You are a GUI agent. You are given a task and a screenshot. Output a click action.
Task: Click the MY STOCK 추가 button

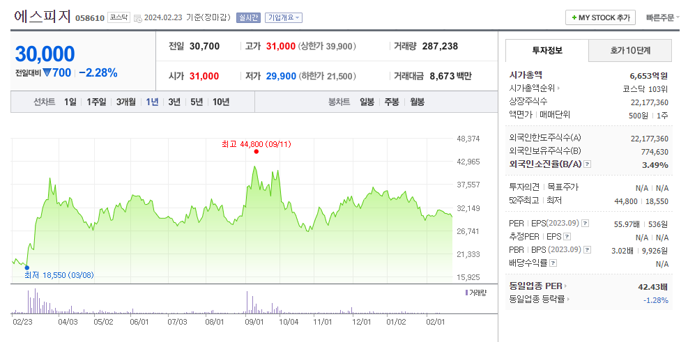click(601, 17)
